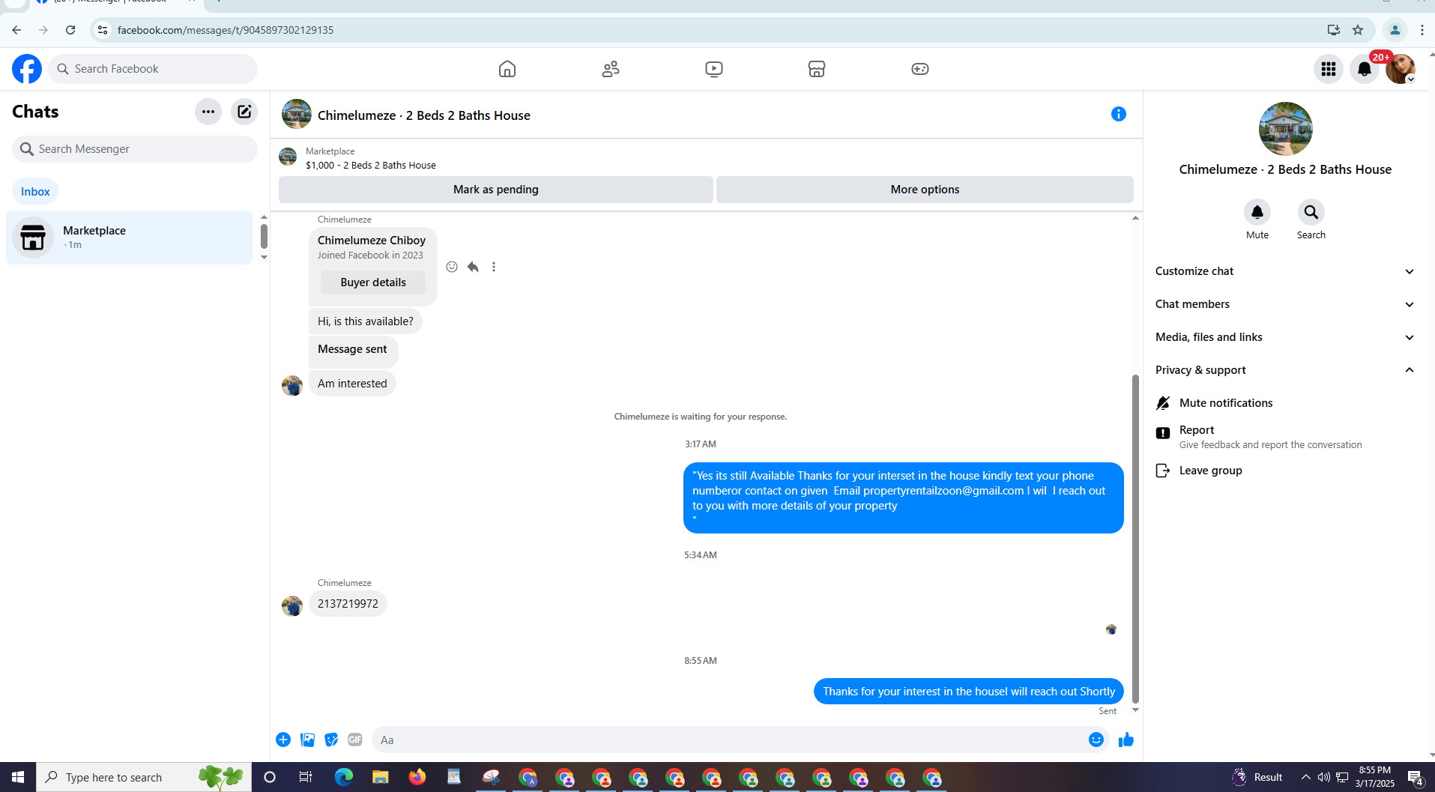Open File Explorer from taskbar
This screenshot has width=1435, height=792.
[380, 777]
